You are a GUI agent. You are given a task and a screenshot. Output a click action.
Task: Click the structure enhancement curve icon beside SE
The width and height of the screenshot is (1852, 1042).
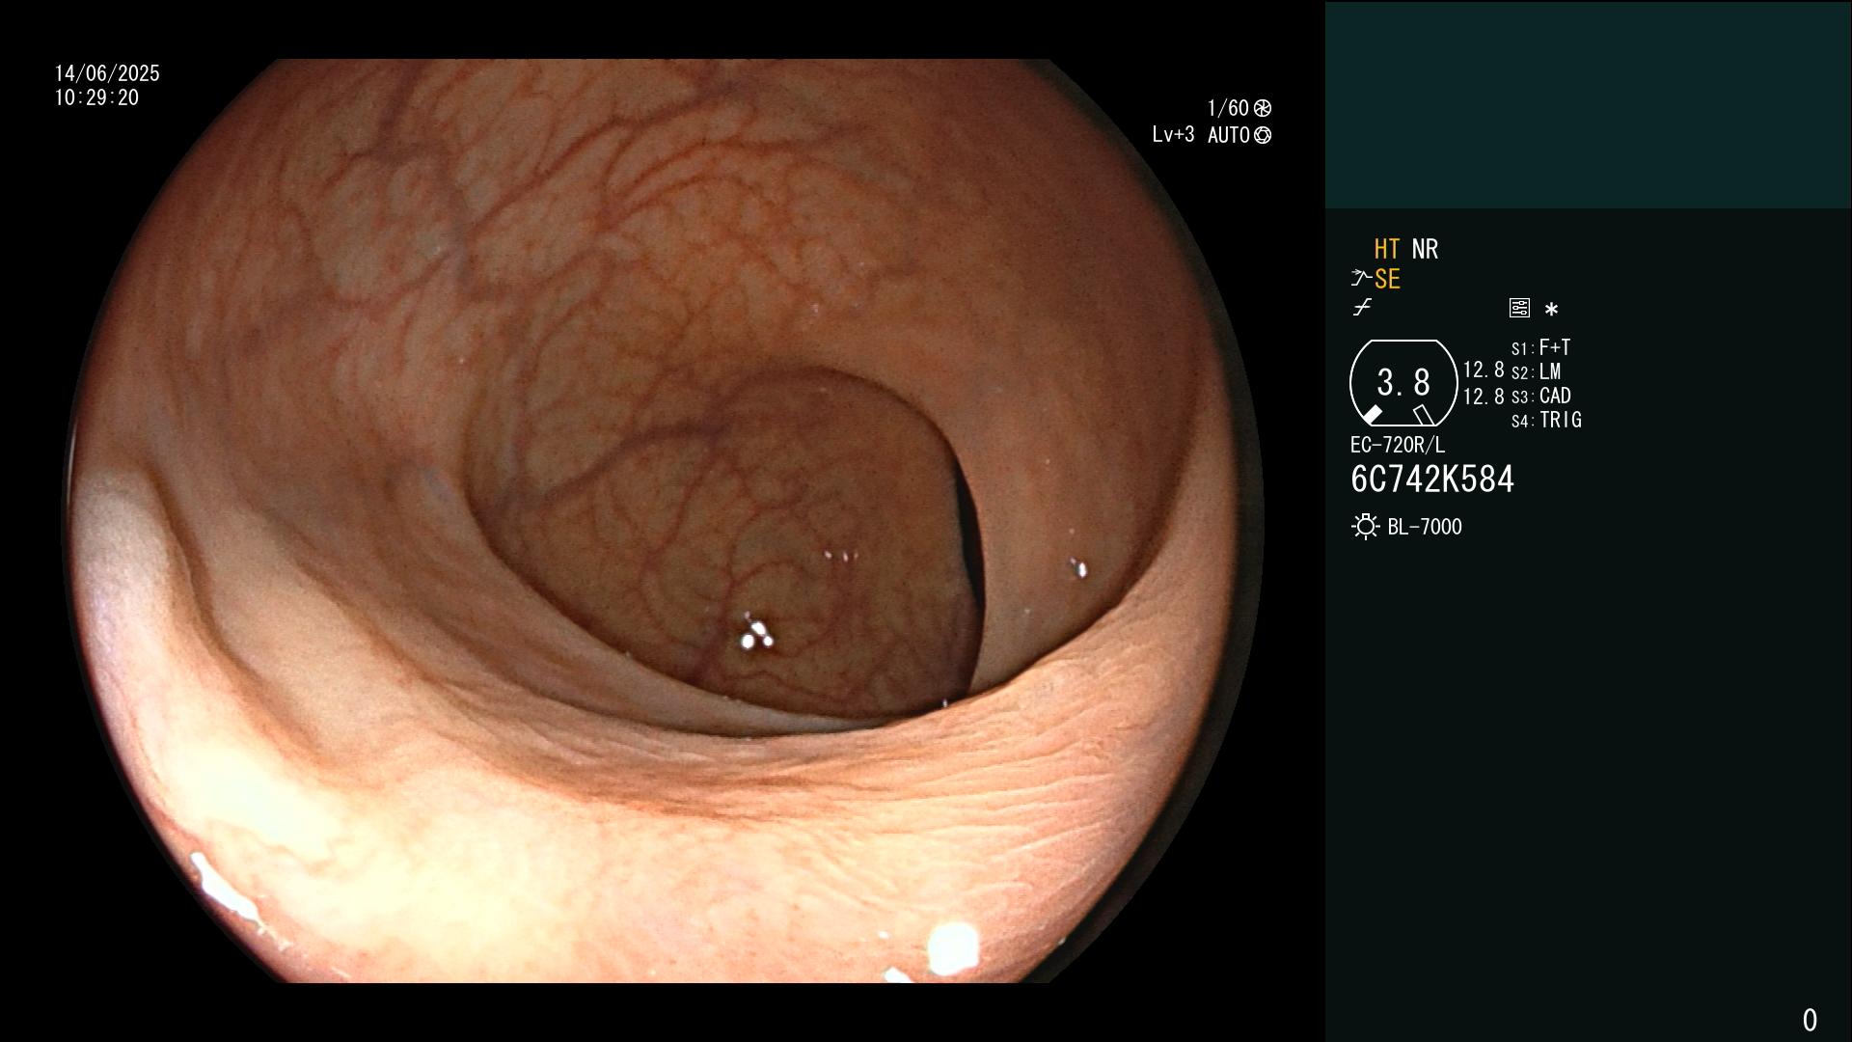1361,279
